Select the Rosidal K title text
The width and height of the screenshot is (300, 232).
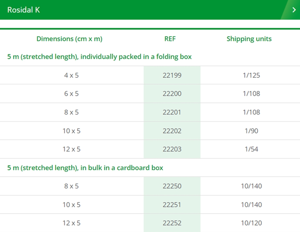pyautogui.click(x=23, y=10)
